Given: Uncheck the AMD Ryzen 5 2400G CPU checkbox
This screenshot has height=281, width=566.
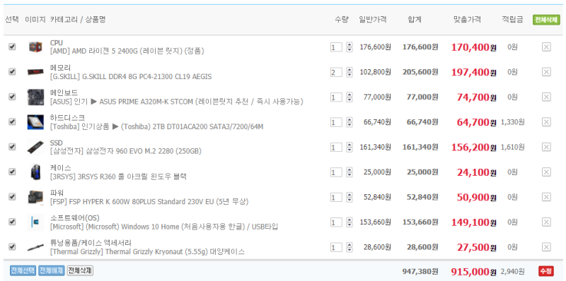Looking at the screenshot, I should [x=12, y=47].
